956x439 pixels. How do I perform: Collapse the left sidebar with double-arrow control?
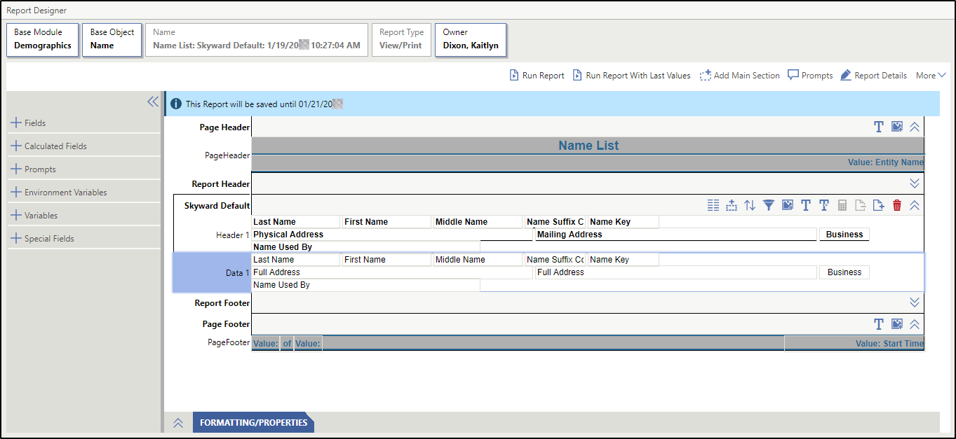pos(153,102)
